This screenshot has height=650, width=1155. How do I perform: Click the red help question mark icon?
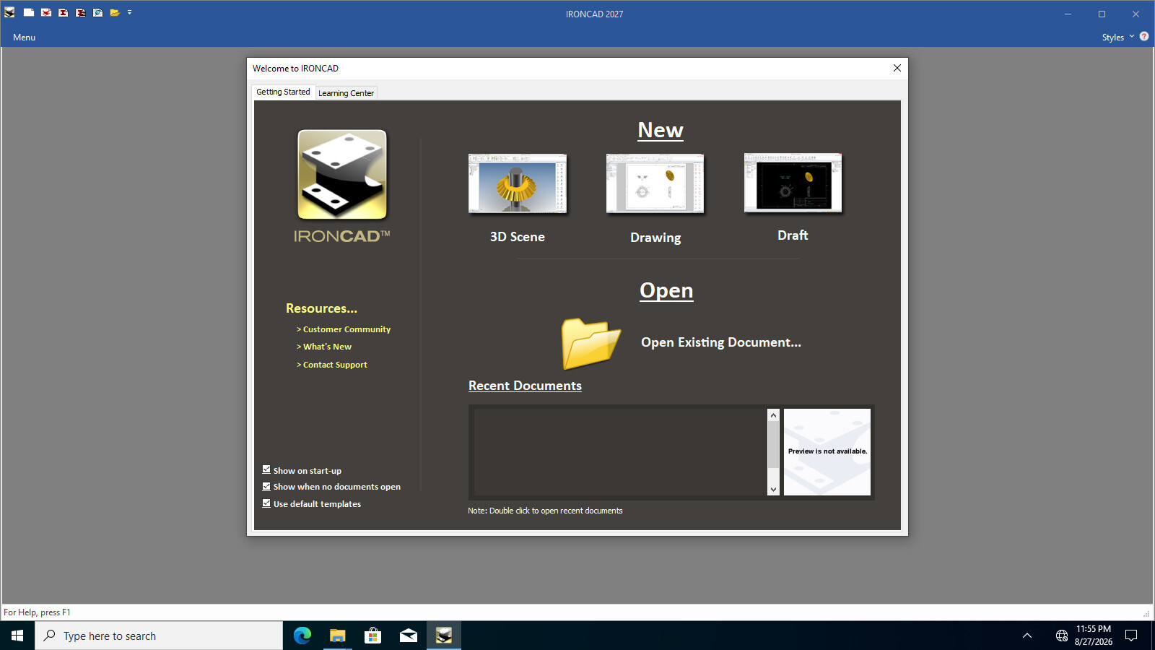1144,36
